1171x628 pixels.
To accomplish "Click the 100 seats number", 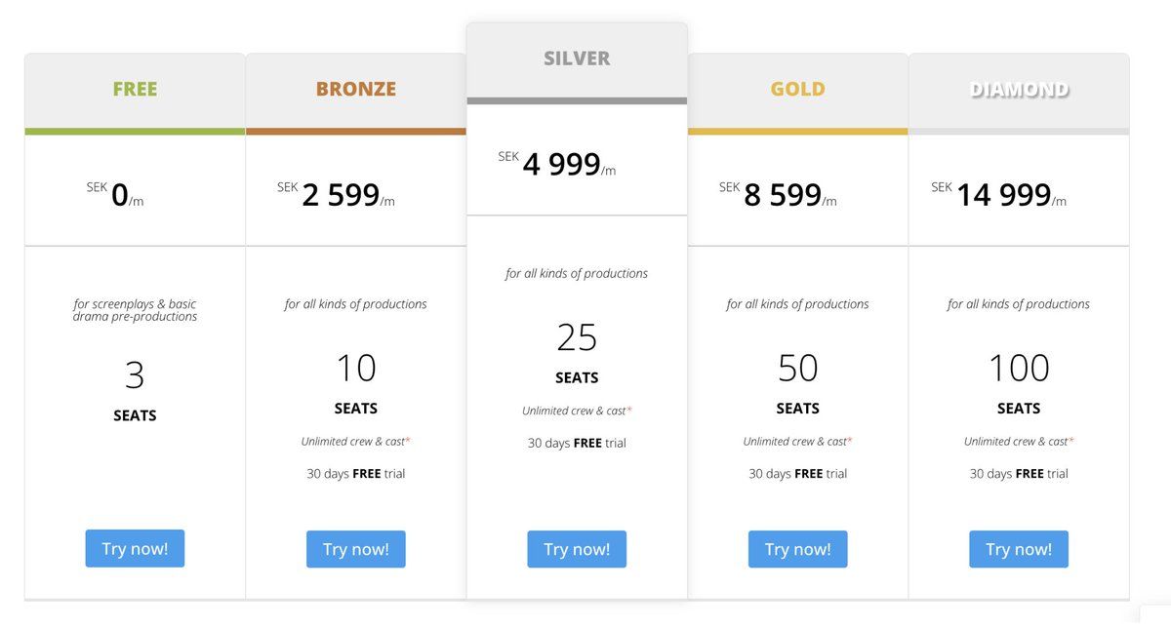I will tap(1019, 368).
